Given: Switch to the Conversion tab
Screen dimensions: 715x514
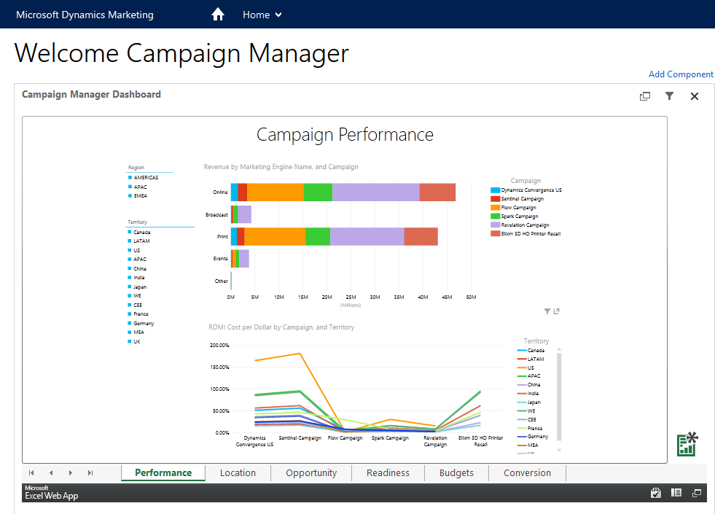Looking at the screenshot, I should (527, 473).
